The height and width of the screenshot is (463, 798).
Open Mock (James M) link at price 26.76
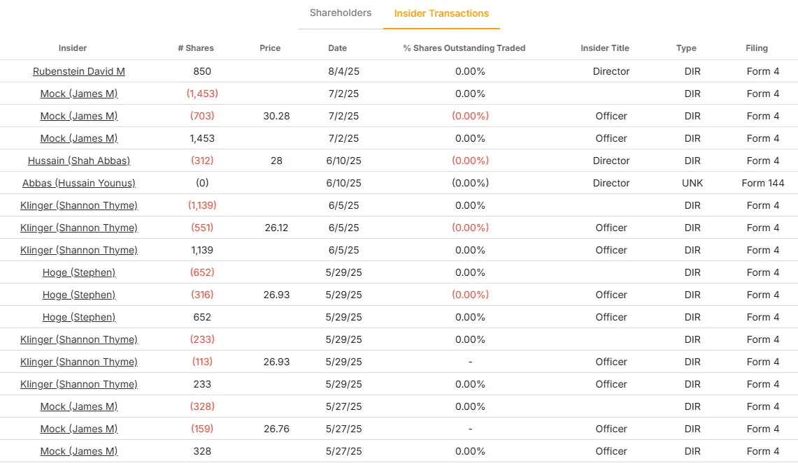click(79, 429)
